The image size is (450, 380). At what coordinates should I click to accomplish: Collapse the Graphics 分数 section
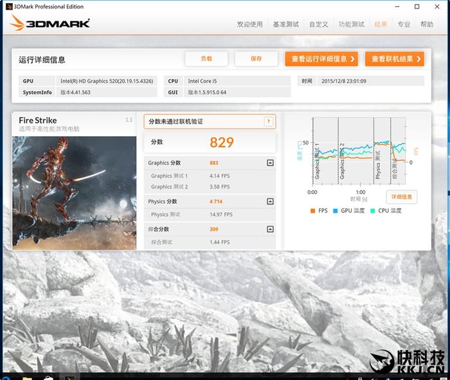tap(270, 163)
